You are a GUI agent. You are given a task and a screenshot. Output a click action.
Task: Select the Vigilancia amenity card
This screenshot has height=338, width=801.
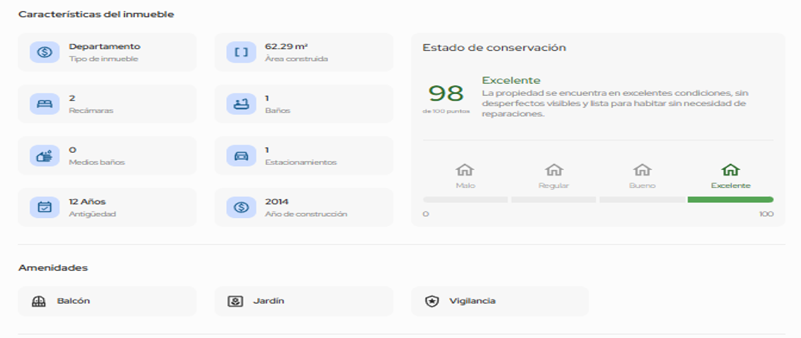point(500,301)
